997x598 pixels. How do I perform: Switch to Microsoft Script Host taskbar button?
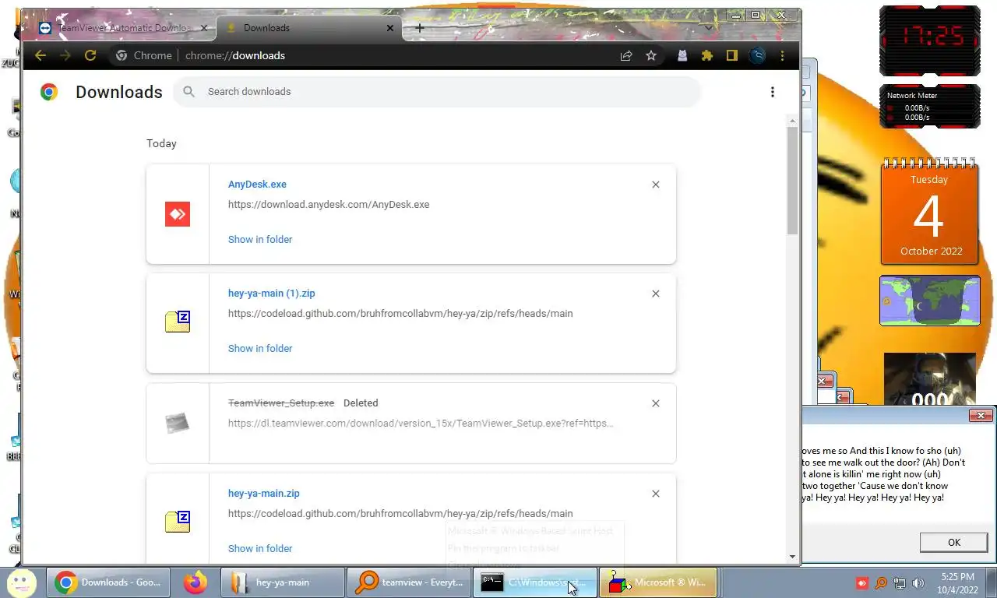click(x=658, y=582)
